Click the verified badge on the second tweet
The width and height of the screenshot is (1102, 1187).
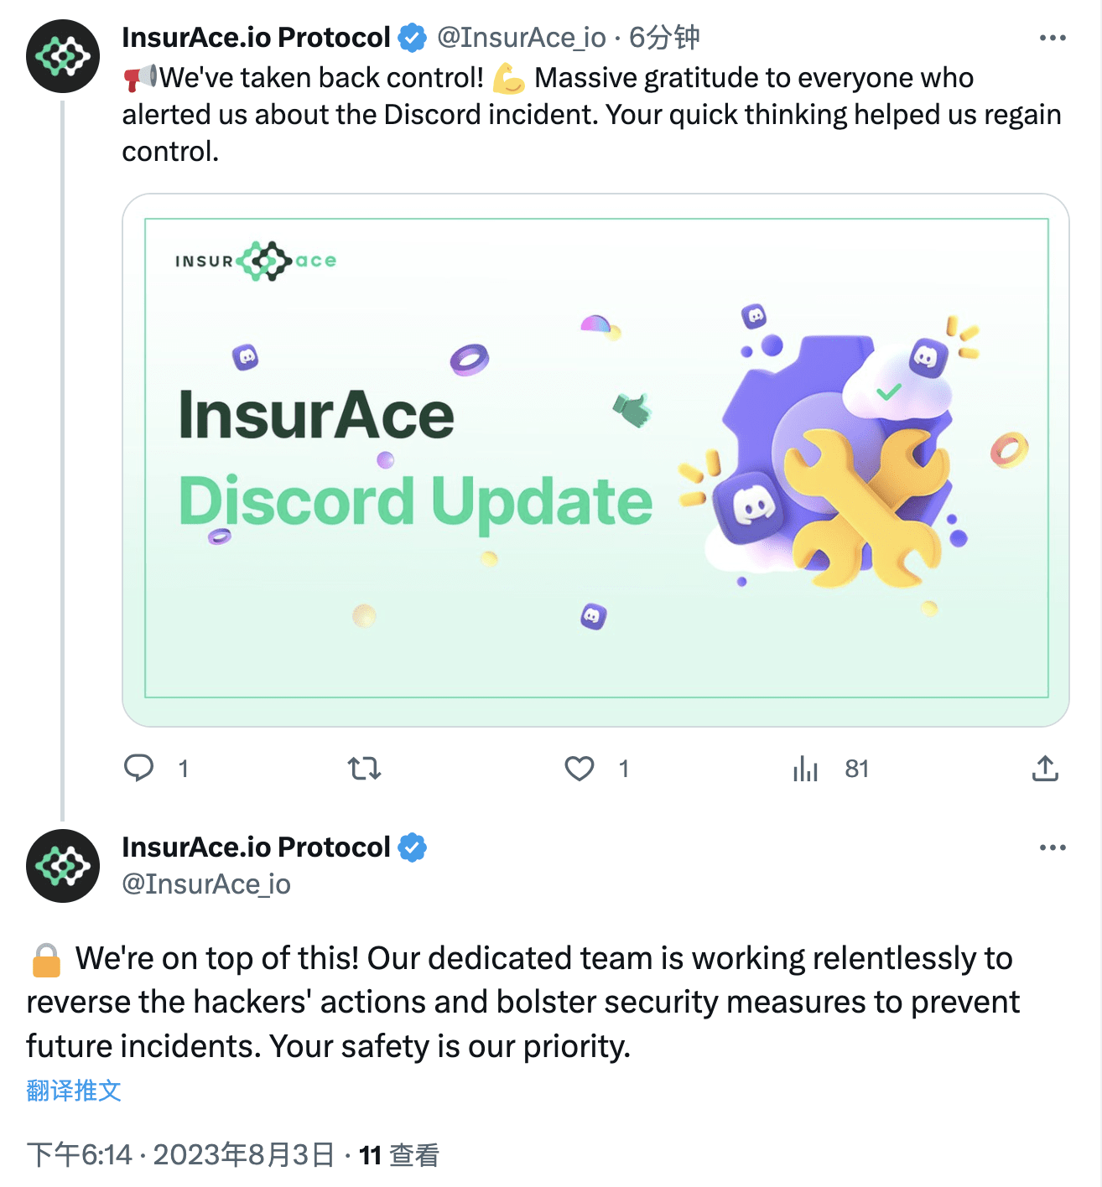413,847
